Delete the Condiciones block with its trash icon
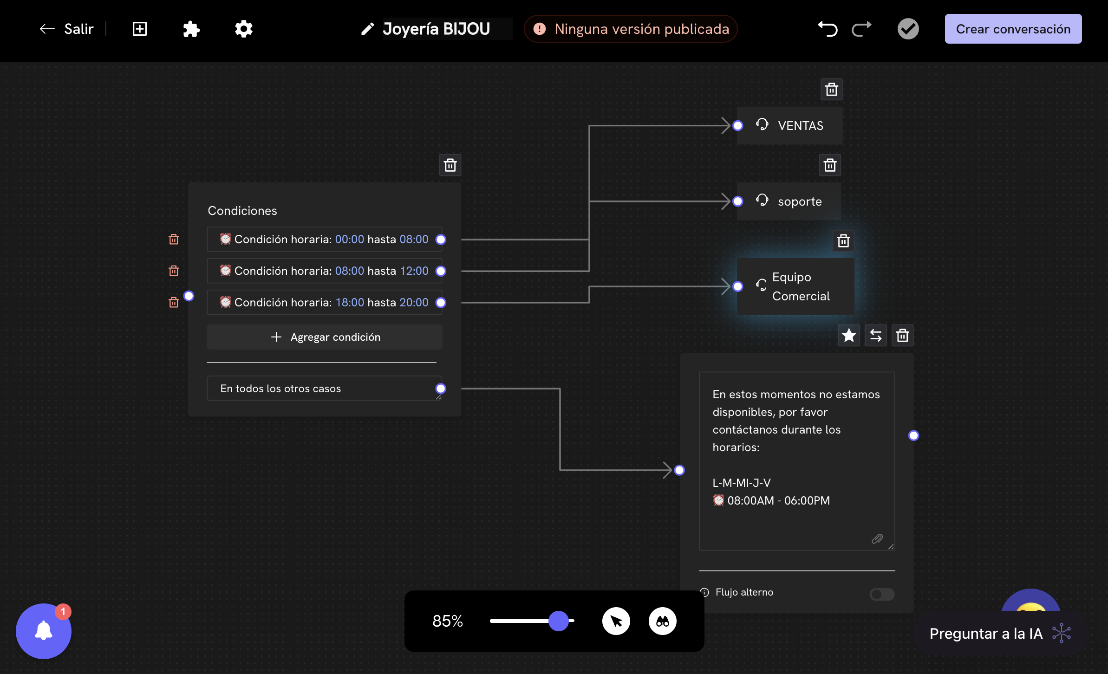The image size is (1108, 674). [450, 165]
